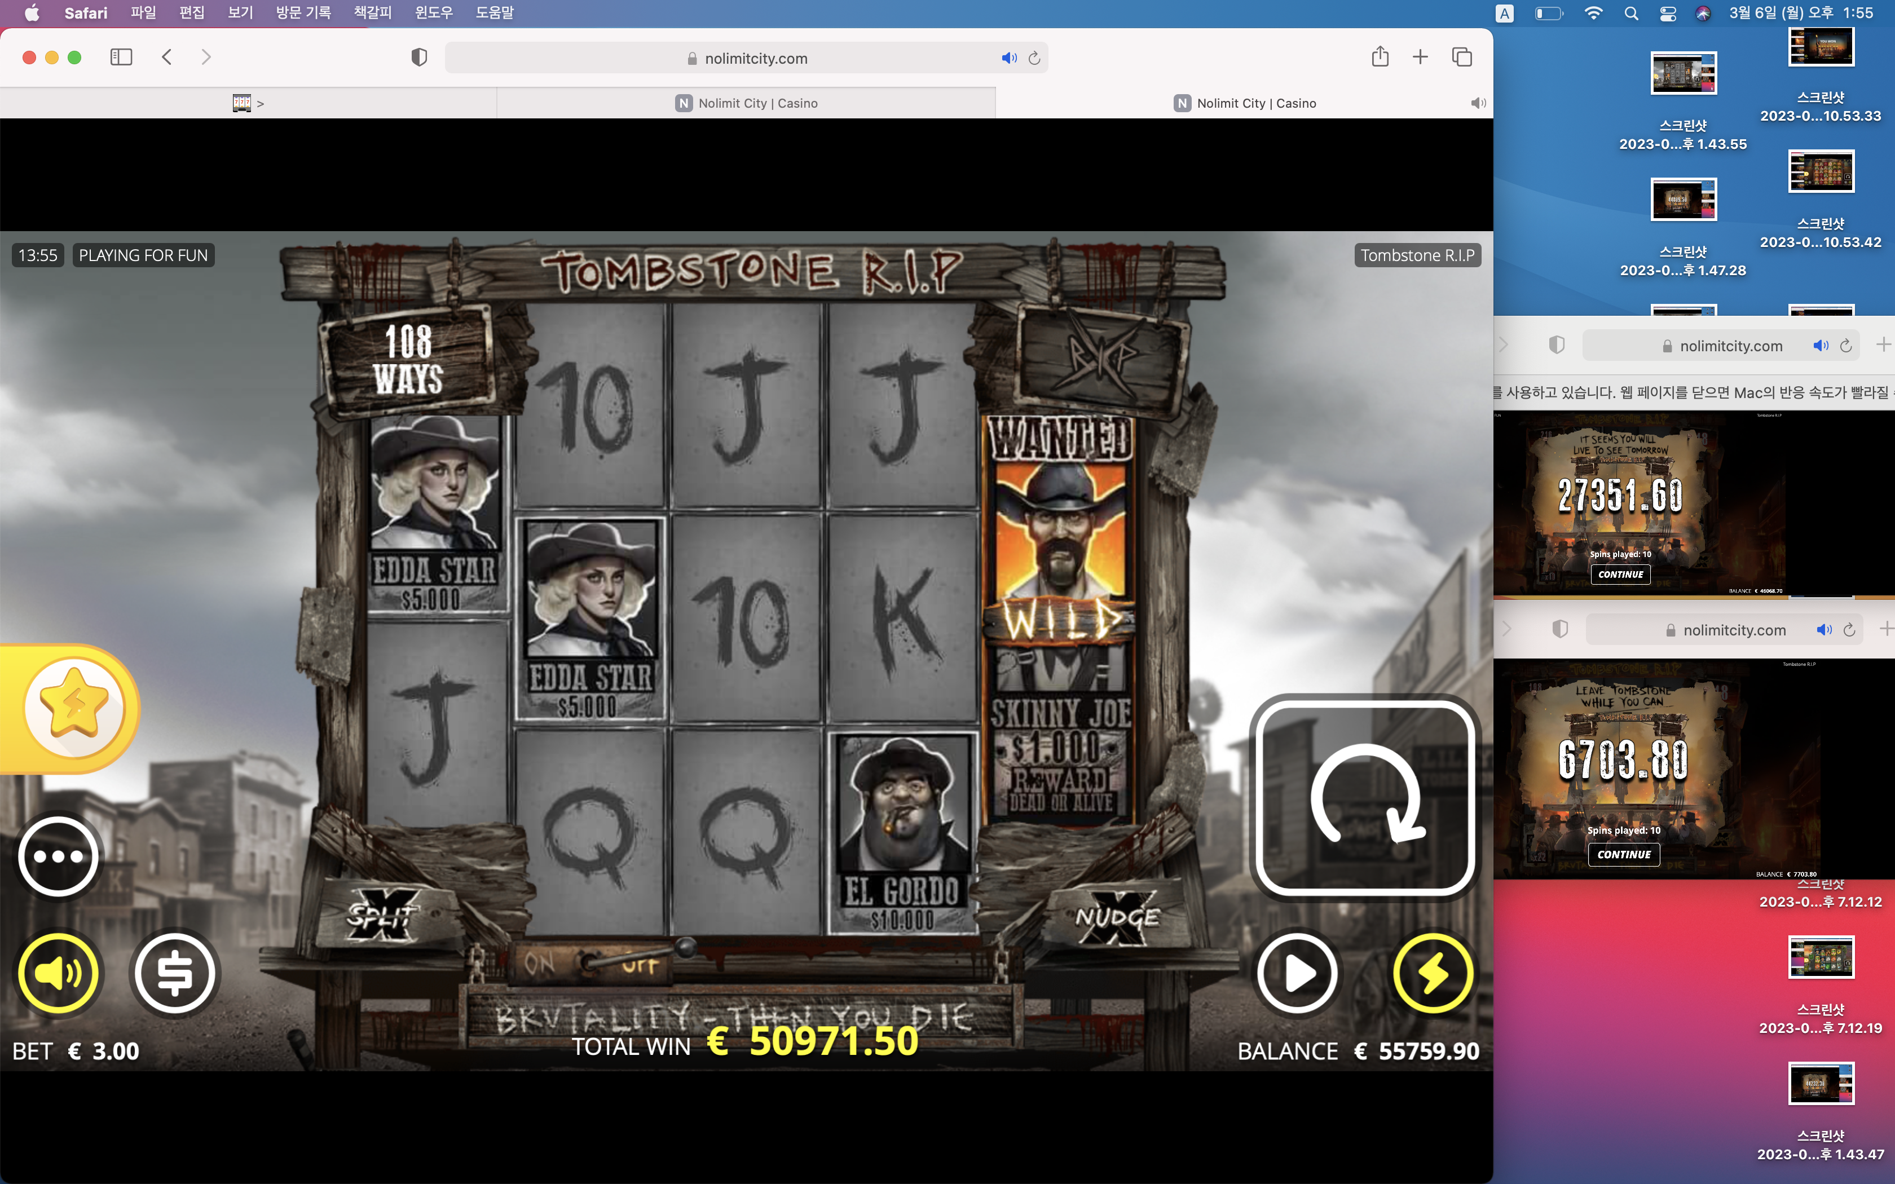Open the three-dots game menu
This screenshot has width=1895, height=1184.
59,856
